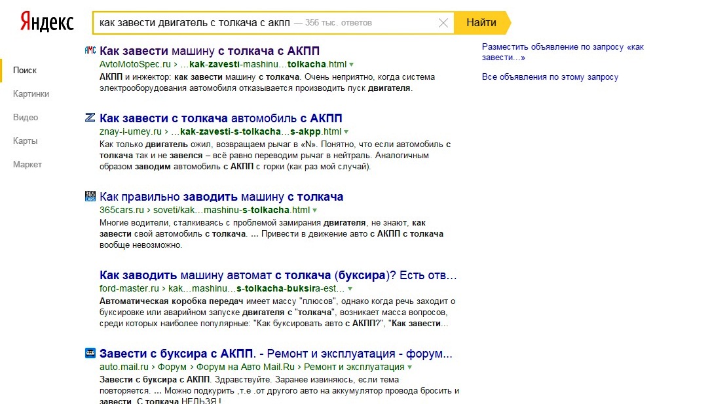Image resolution: width=727 pixels, height=404 pixels.
Task: Switch to Маркет tab
Action: (28, 165)
